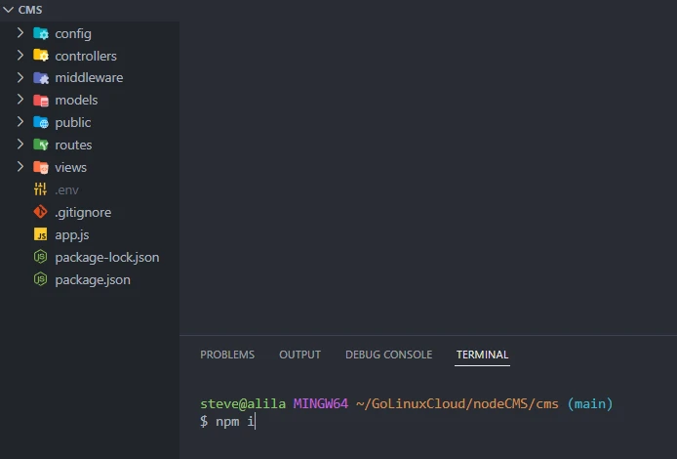Expand the middleware folder chevron
The width and height of the screenshot is (677, 459).
click(x=20, y=78)
